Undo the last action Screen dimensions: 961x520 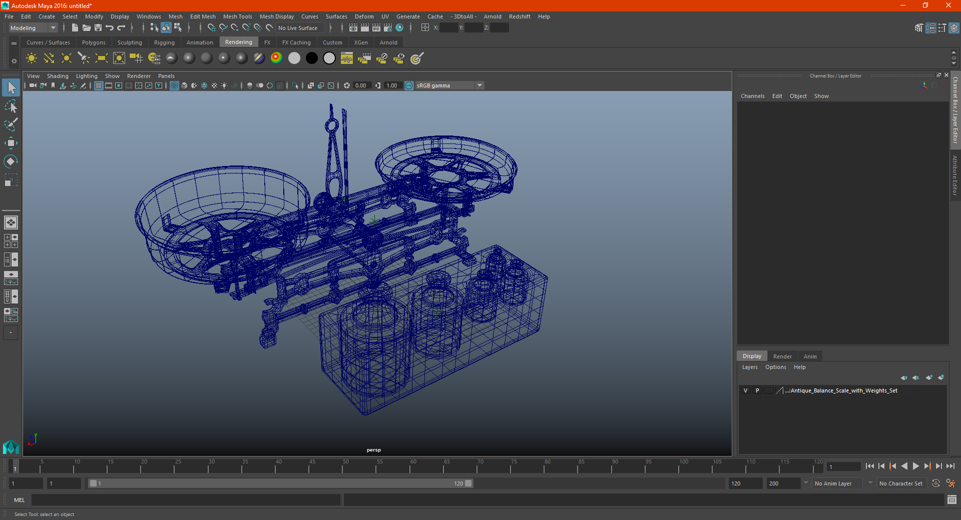(110, 28)
